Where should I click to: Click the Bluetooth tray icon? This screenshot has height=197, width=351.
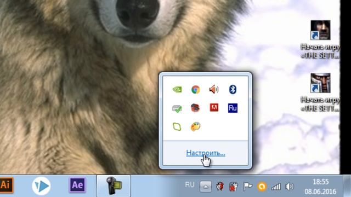click(x=233, y=89)
